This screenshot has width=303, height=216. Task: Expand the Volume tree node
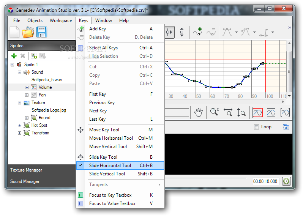tap(27, 88)
